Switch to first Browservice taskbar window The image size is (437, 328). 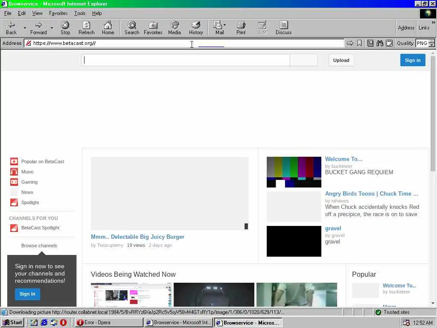179,322
